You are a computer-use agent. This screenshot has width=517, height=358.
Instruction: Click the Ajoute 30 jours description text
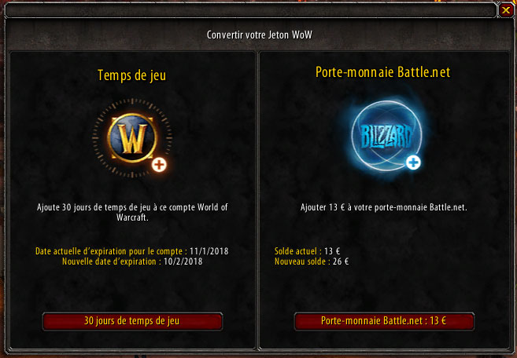coord(132,212)
